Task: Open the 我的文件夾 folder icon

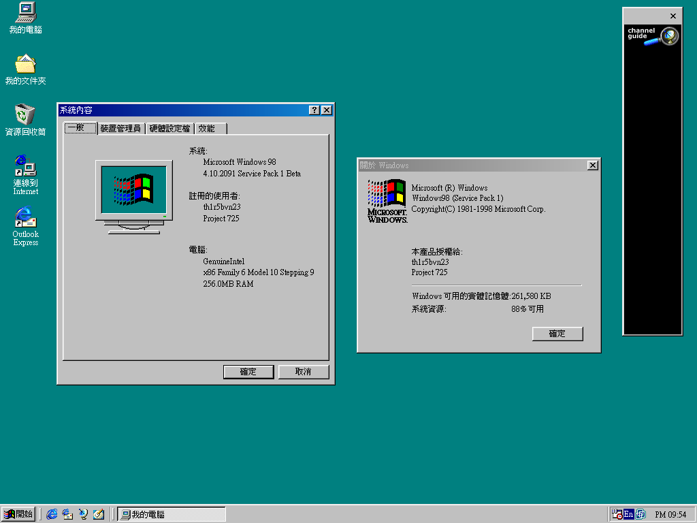Action: pyautogui.click(x=25, y=69)
